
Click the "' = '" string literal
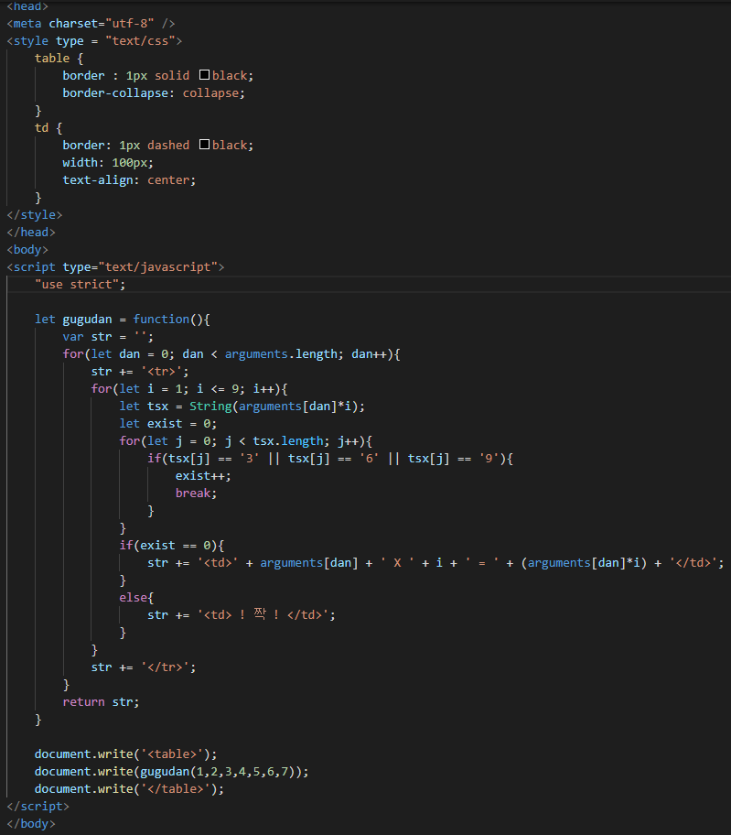482,563
